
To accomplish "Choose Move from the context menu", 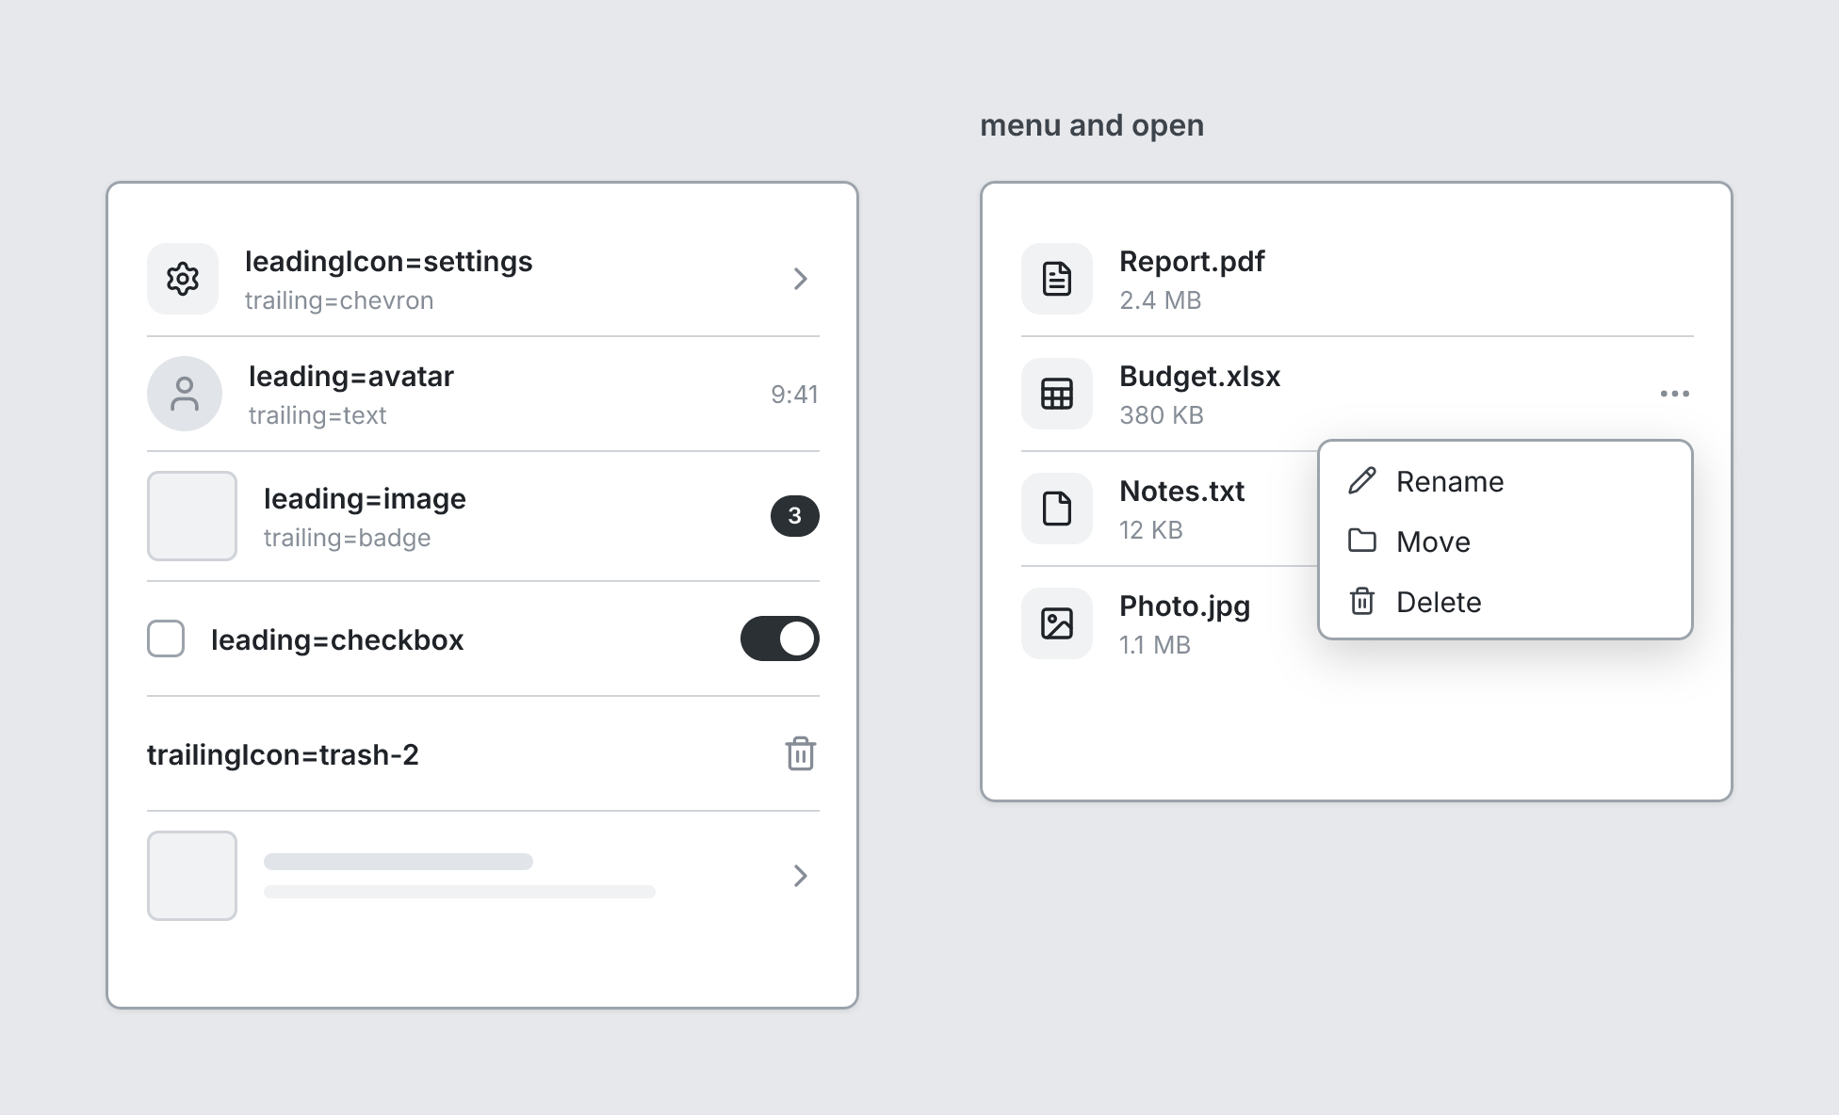I will pos(1505,541).
